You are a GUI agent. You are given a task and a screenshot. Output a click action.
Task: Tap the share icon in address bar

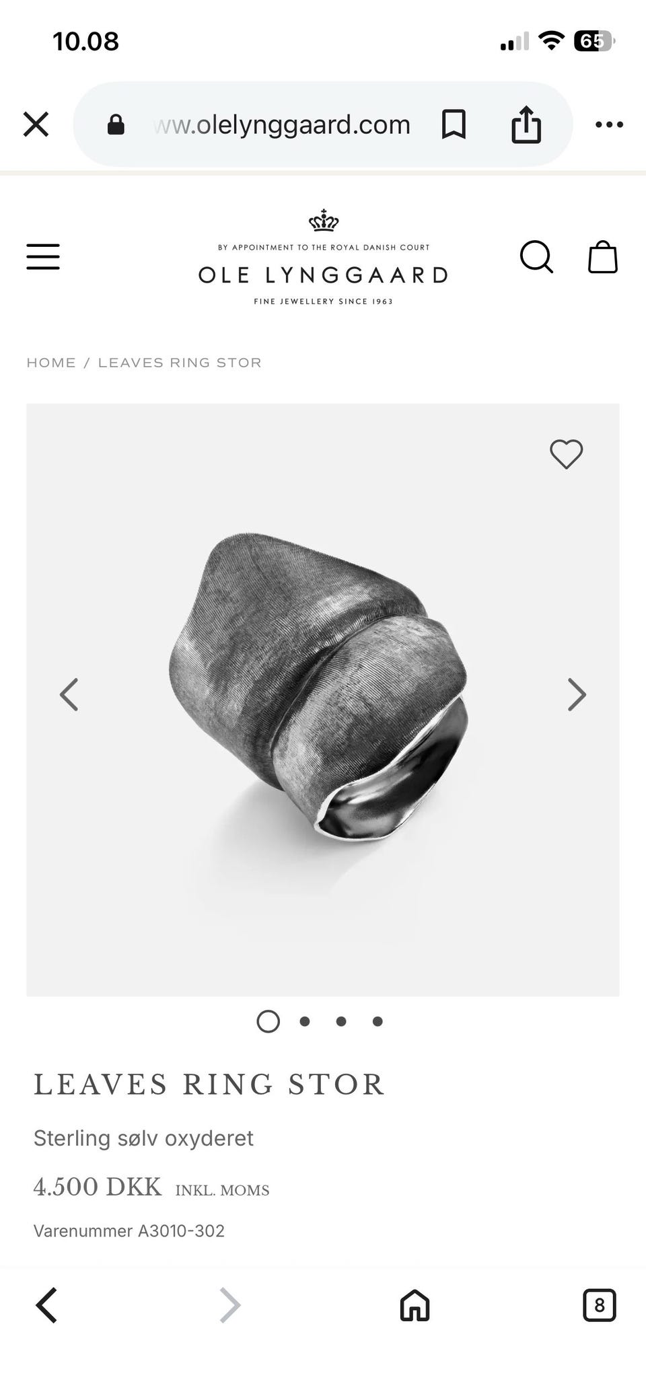pyautogui.click(x=526, y=124)
